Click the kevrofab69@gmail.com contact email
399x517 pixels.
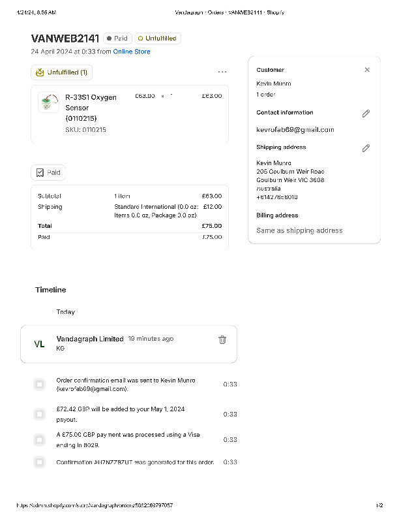295,130
